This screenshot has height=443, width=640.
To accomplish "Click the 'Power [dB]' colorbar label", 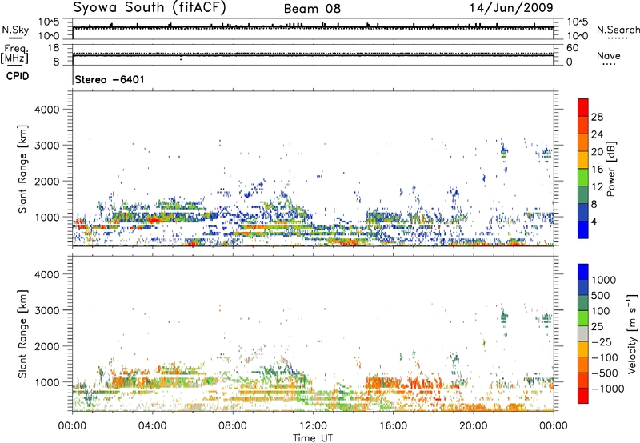I will (x=611, y=169).
